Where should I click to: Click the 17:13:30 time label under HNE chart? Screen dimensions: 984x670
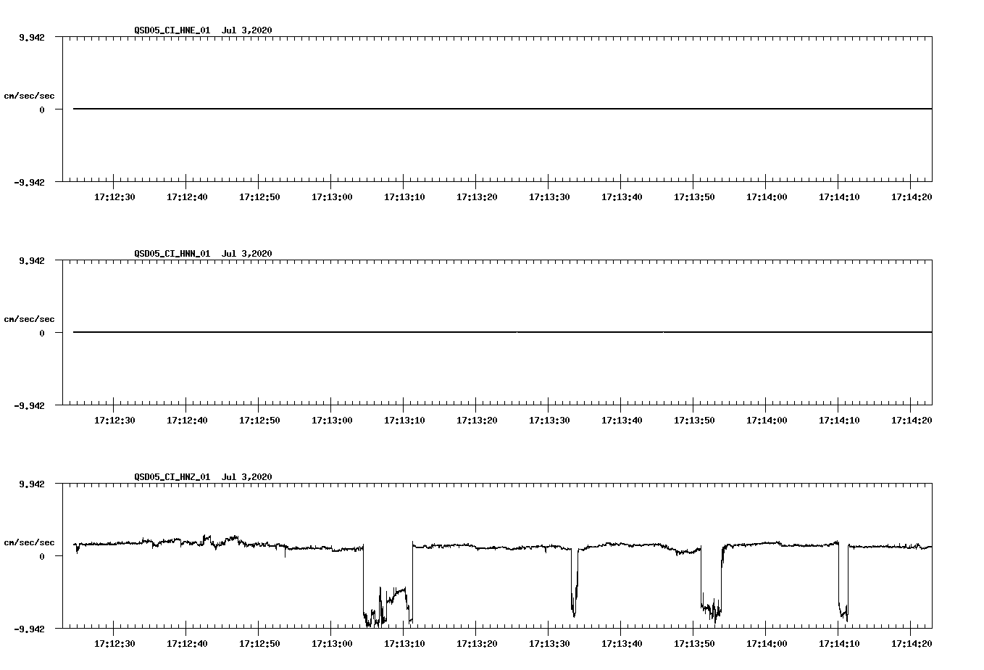[x=549, y=197]
